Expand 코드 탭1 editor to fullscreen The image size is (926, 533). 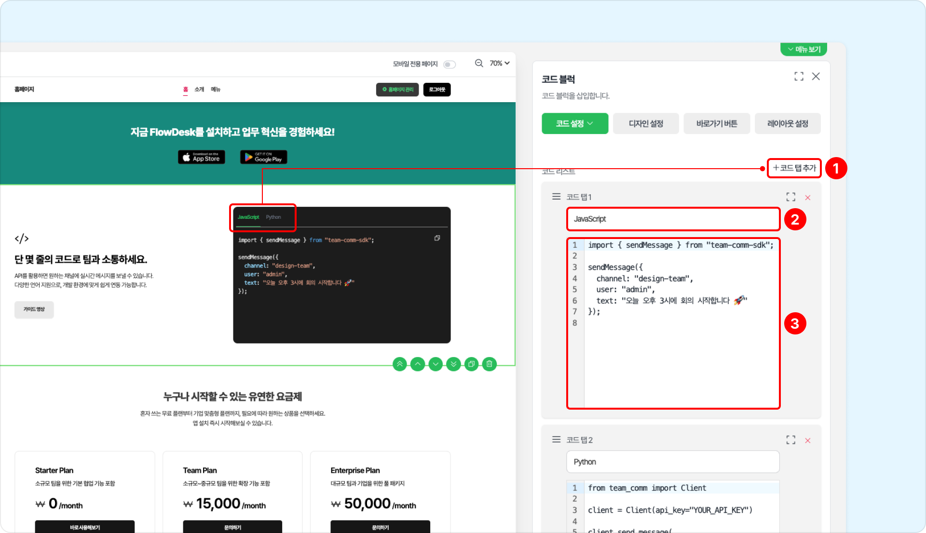(790, 197)
